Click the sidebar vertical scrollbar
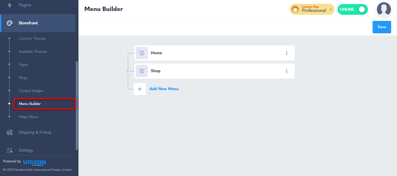This screenshot has width=397, height=176. 77,106
